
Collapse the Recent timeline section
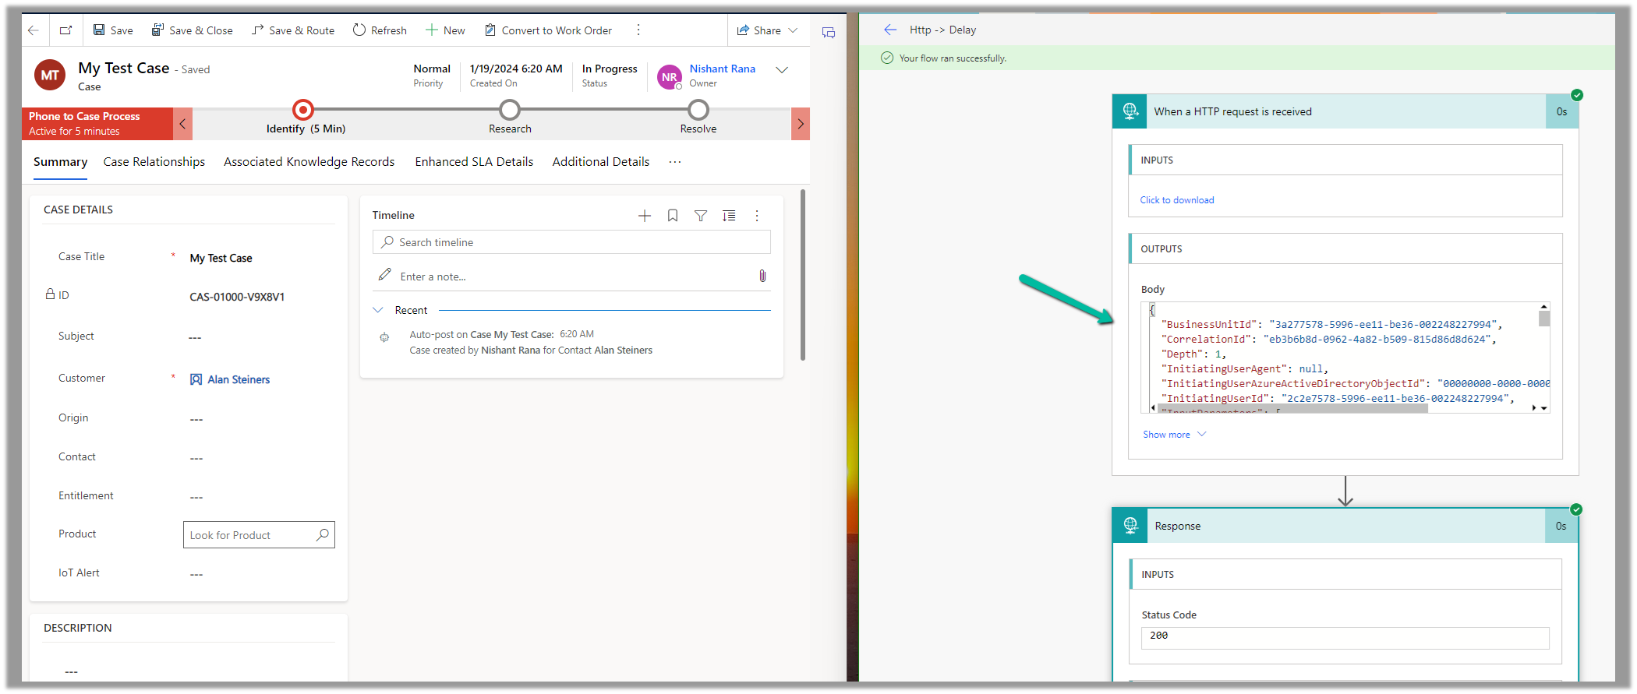point(378,310)
